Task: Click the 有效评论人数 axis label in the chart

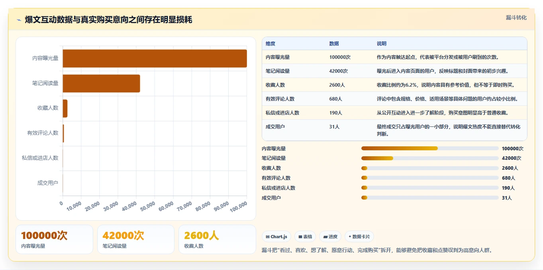Action: [x=43, y=133]
